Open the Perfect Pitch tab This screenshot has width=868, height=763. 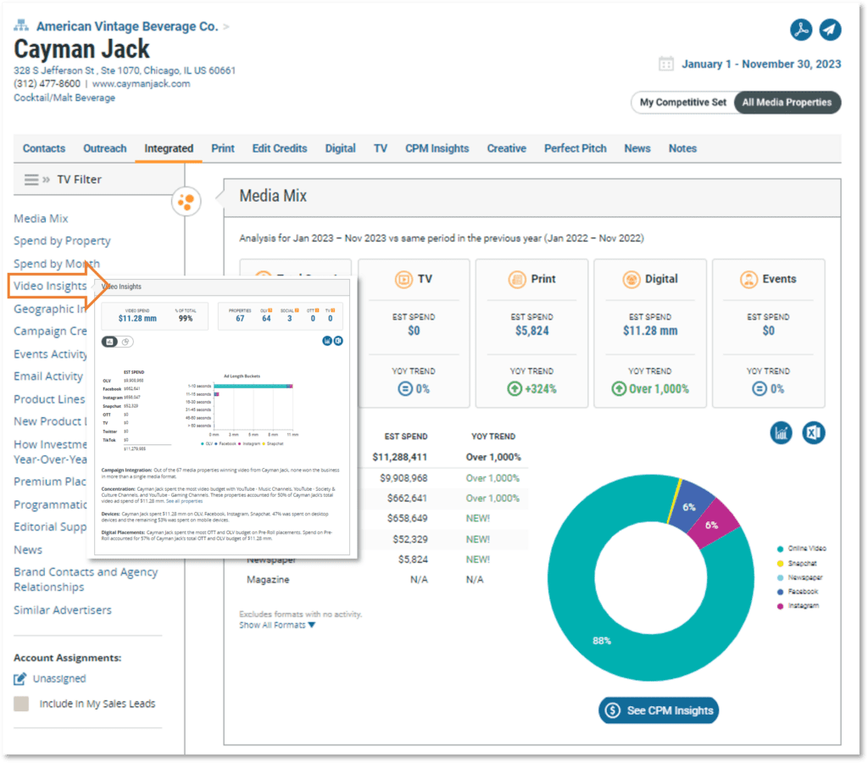[x=576, y=148]
